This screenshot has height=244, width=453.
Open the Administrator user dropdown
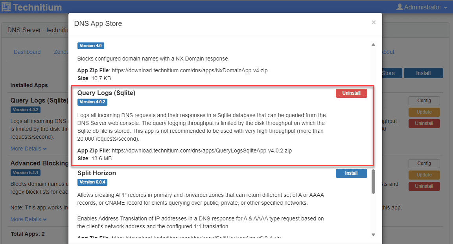point(422,7)
